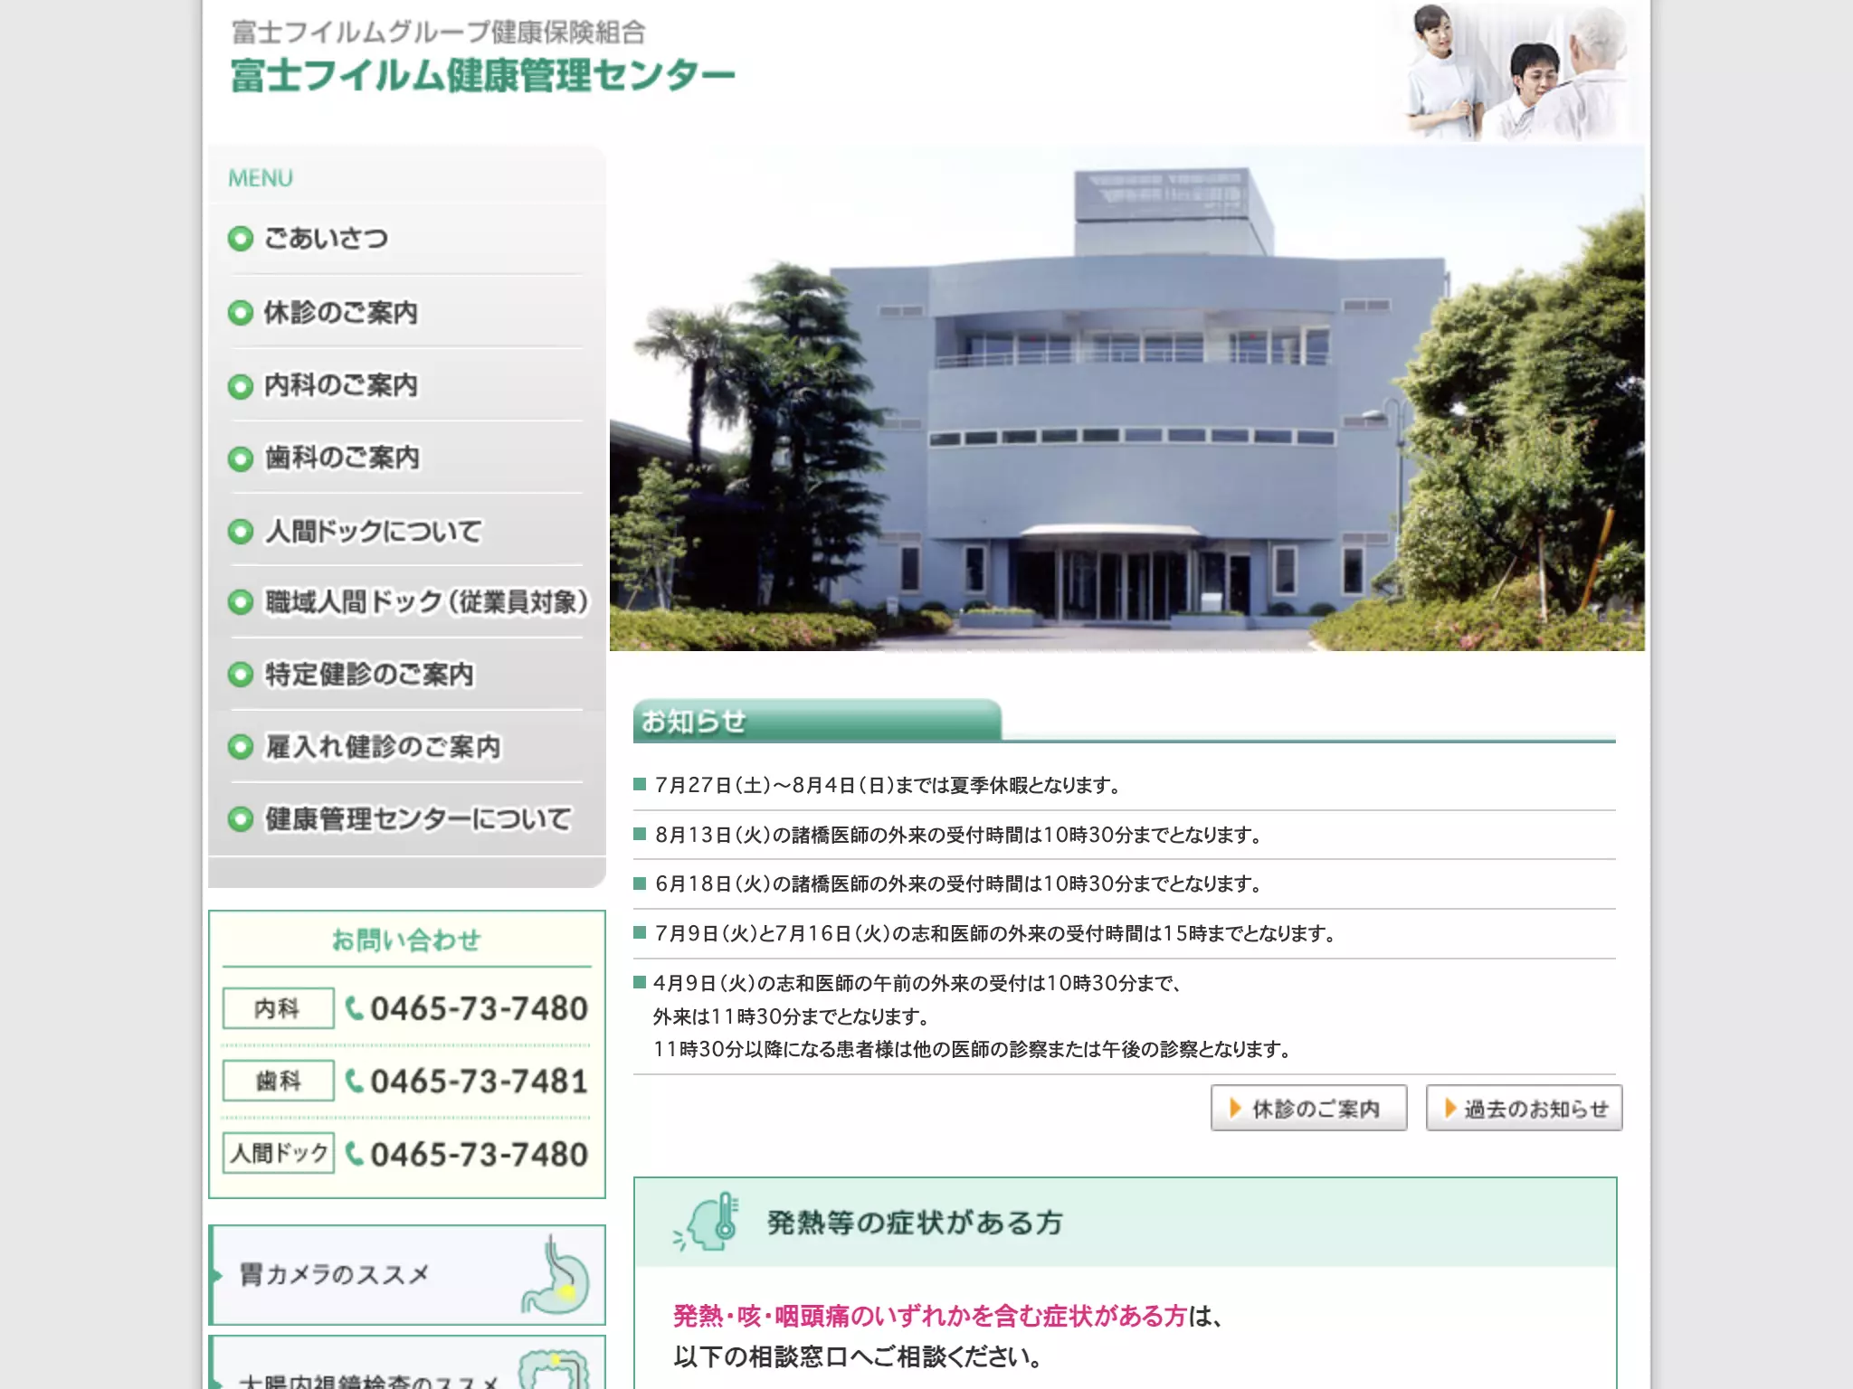Click the health center building photo

[x=1127, y=398]
